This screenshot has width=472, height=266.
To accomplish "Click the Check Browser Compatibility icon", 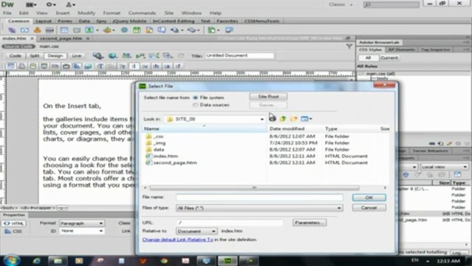I will (154, 55).
